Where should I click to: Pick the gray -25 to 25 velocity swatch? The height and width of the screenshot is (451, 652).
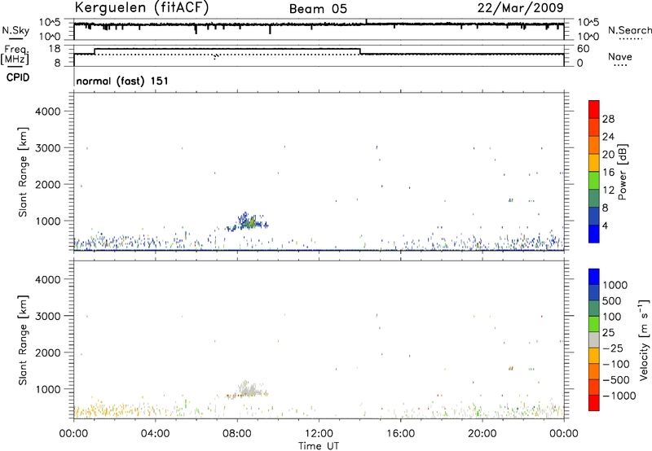click(x=594, y=339)
